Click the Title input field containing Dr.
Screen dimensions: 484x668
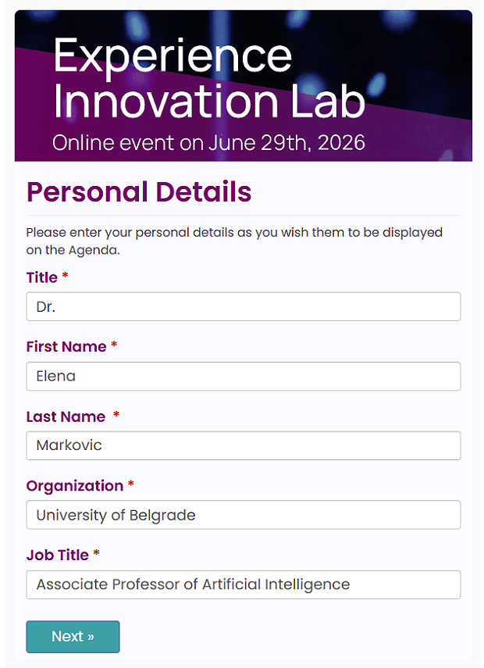coord(243,307)
